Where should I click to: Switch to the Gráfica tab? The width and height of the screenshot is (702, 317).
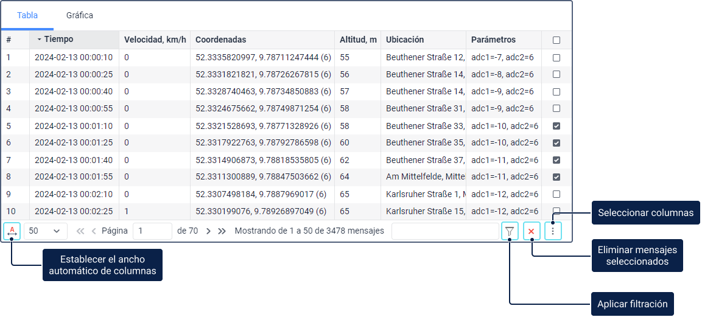click(80, 15)
